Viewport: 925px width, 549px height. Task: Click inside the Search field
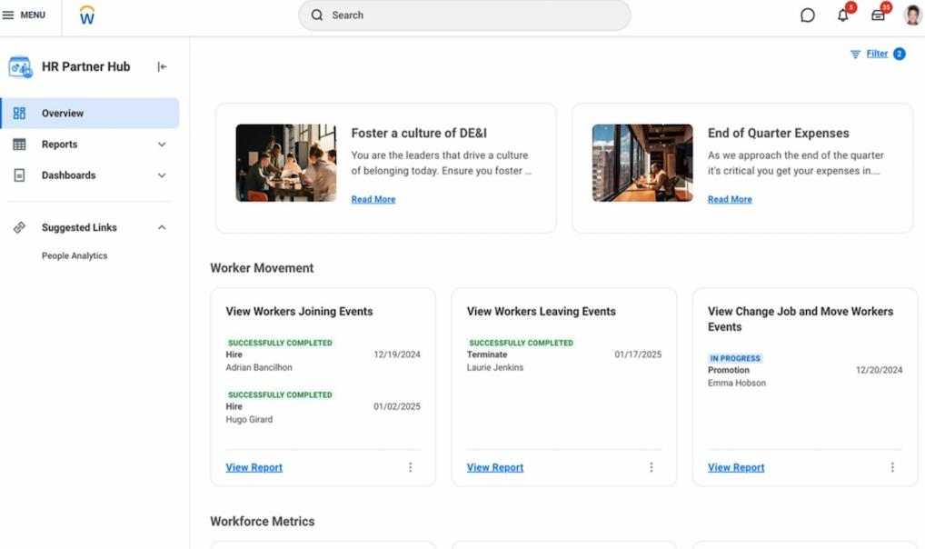coord(463,15)
